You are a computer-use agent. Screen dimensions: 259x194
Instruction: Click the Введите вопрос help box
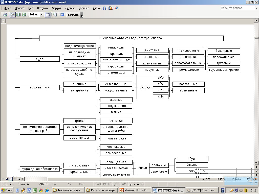238,8
